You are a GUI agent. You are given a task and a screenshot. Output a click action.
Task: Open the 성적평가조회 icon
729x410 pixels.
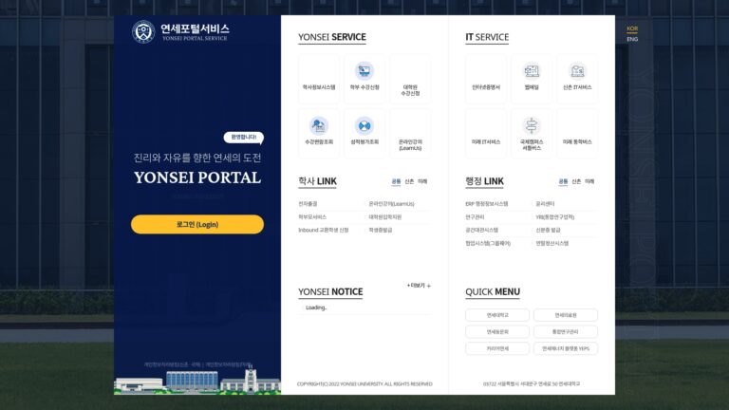click(x=364, y=125)
